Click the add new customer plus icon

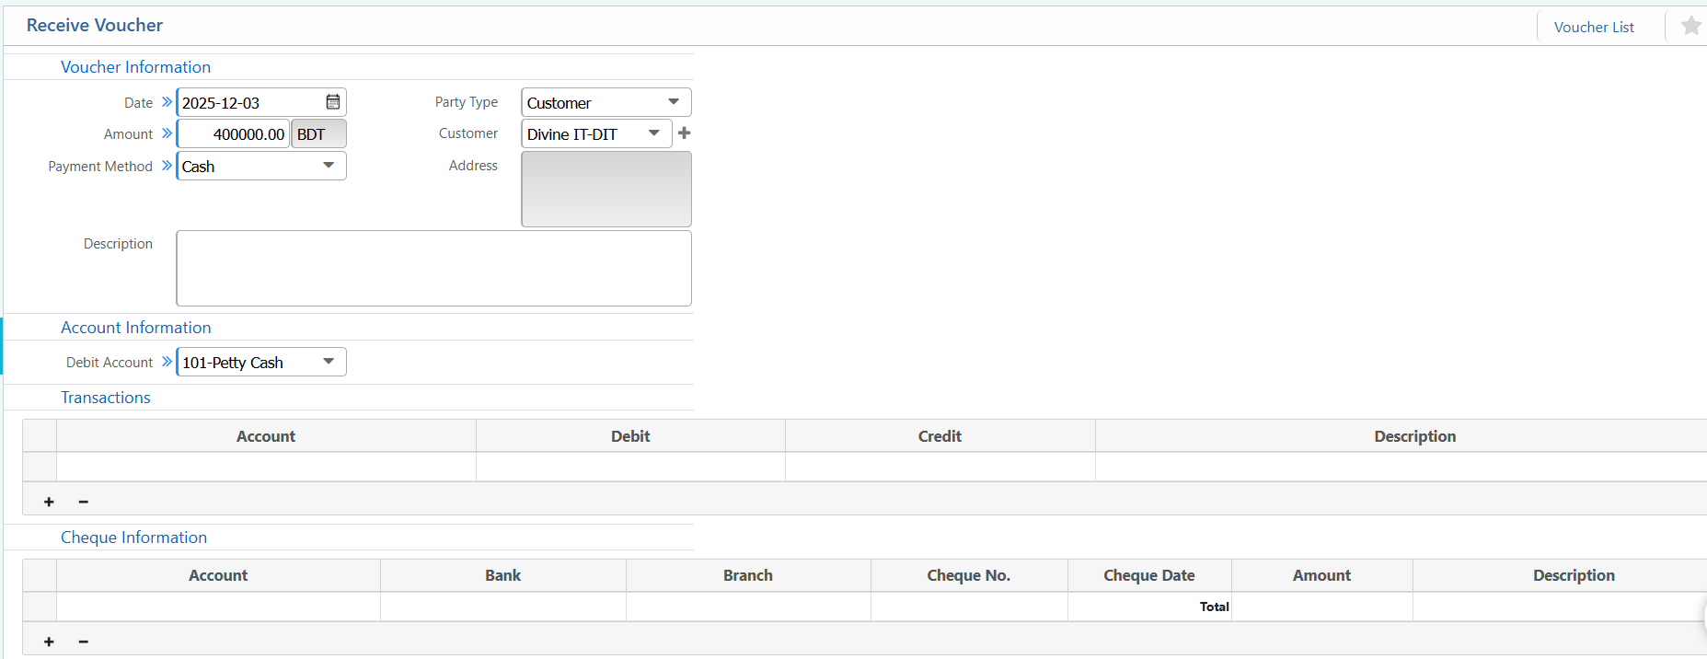click(684, 133)
